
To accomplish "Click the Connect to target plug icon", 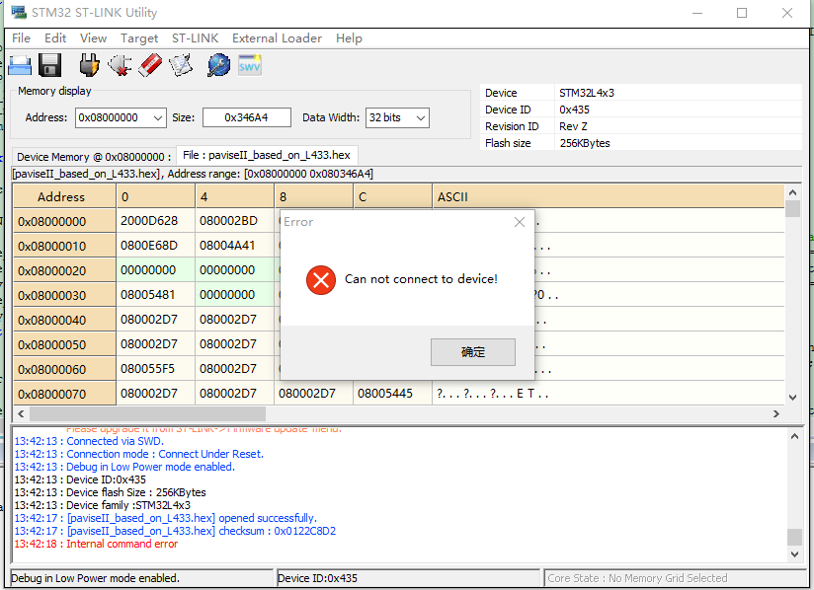I will click(89, 66).
